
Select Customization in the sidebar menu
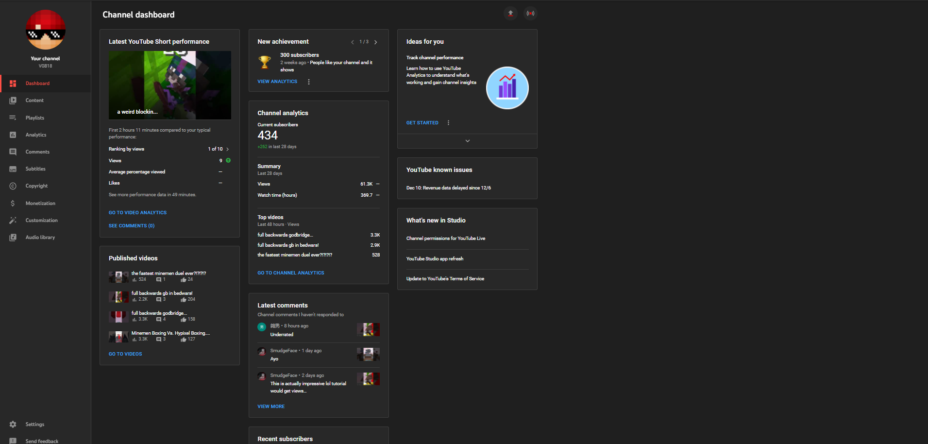[46, 220]
